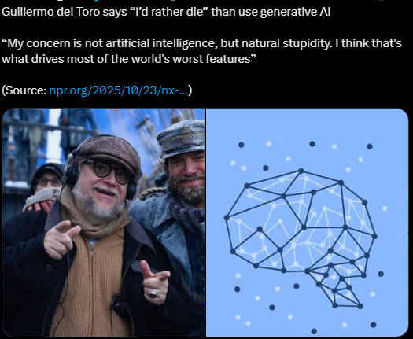The width and height of the screenshot is (413, 339).
Task: Click the Guillermo del Toro headline text
Action: tap(166, 12)
